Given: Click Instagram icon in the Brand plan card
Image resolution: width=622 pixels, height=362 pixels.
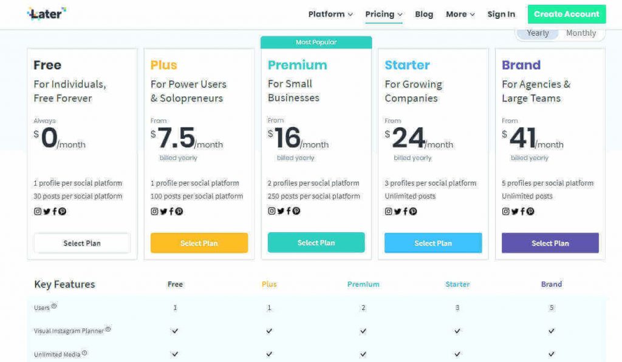Looking at the screenshot, I should [x=505, y=212].
